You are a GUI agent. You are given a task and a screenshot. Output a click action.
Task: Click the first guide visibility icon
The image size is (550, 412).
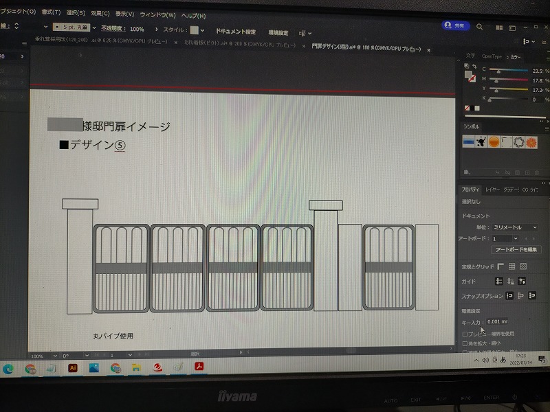pyautogui.click(x=499, y=282)
